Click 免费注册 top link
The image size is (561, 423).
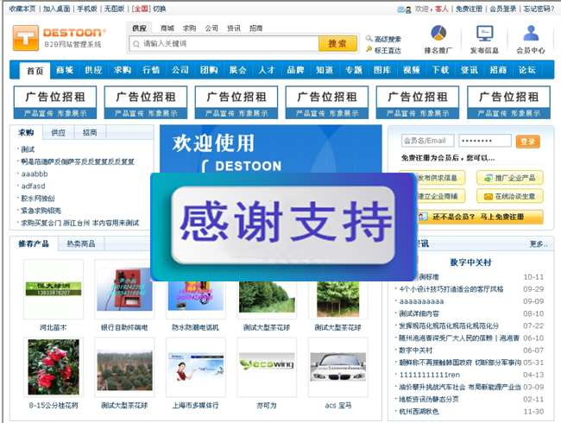pyautogui.click(x=469, y=9)
